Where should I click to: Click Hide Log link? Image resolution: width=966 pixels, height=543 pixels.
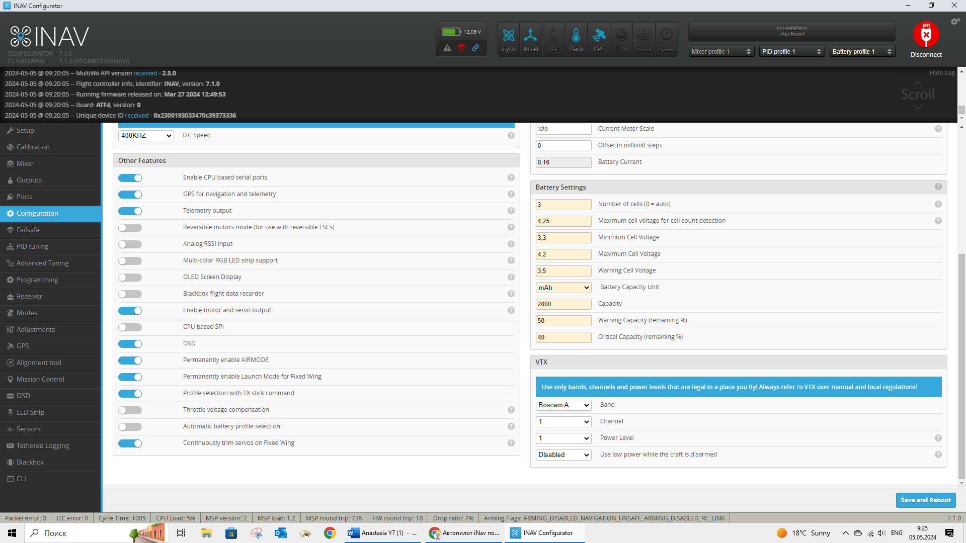942,73
